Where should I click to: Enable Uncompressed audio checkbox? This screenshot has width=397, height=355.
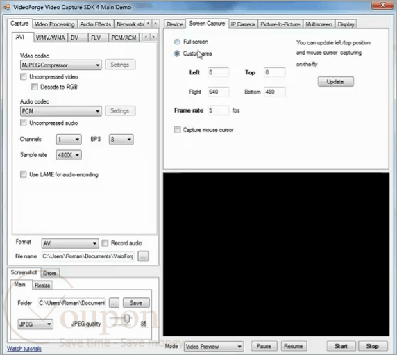[x=24, y=123]
